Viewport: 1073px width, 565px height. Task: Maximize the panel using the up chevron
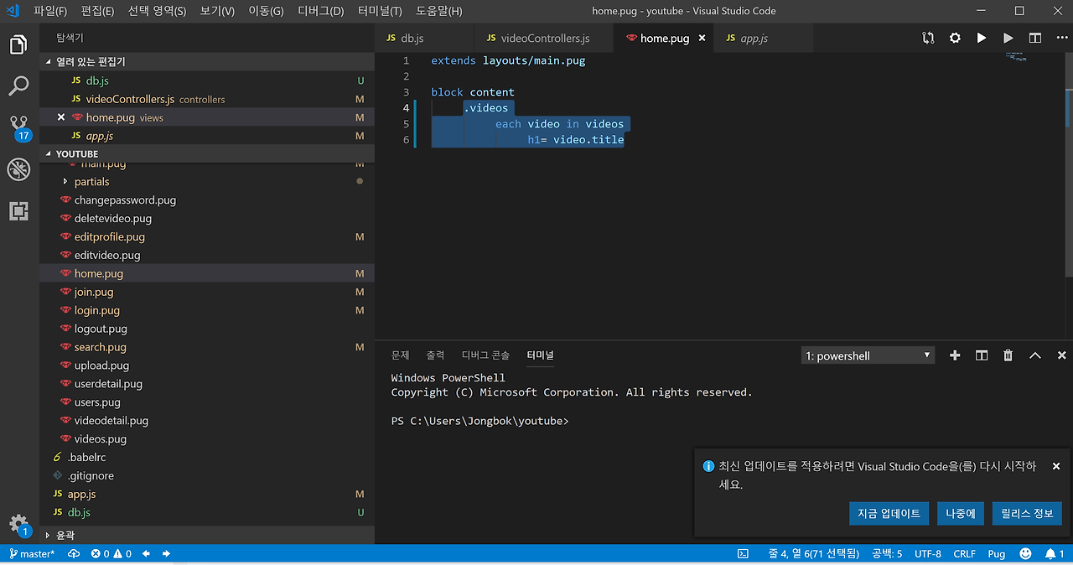(1035, 355)
